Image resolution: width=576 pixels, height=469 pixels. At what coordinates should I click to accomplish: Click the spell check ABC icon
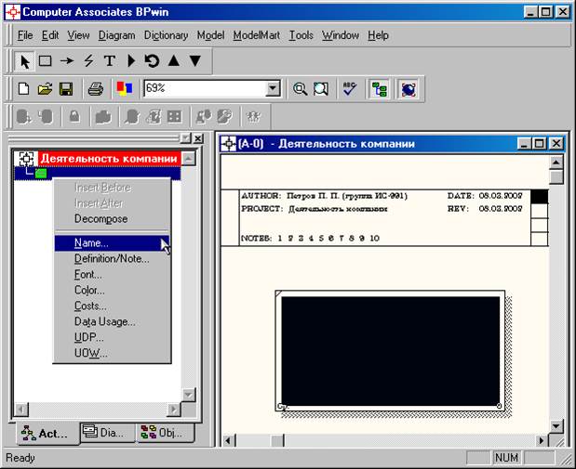349,89
